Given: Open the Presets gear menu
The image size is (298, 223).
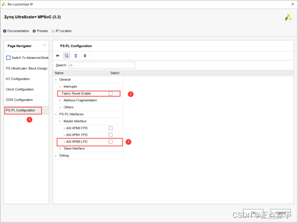Looking at the screenshot, I should pyautogui.click(x=40, y=31).
